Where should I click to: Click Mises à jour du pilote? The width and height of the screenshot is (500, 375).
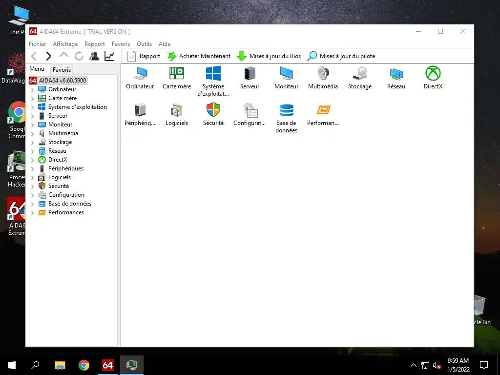point(341,56)
